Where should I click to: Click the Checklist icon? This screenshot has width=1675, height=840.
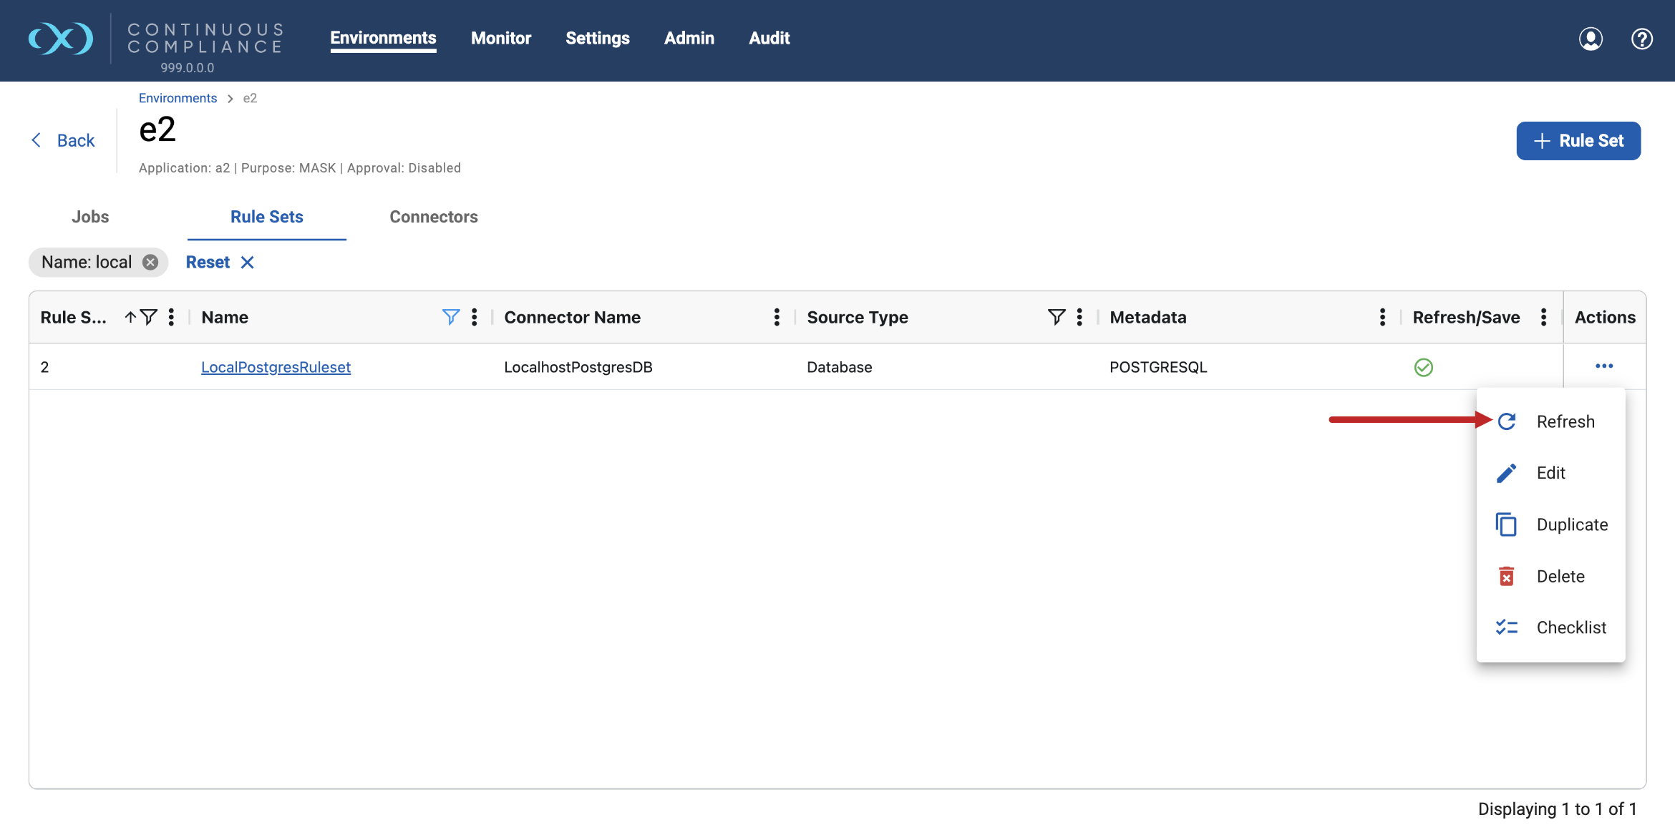pos(1506,627)
